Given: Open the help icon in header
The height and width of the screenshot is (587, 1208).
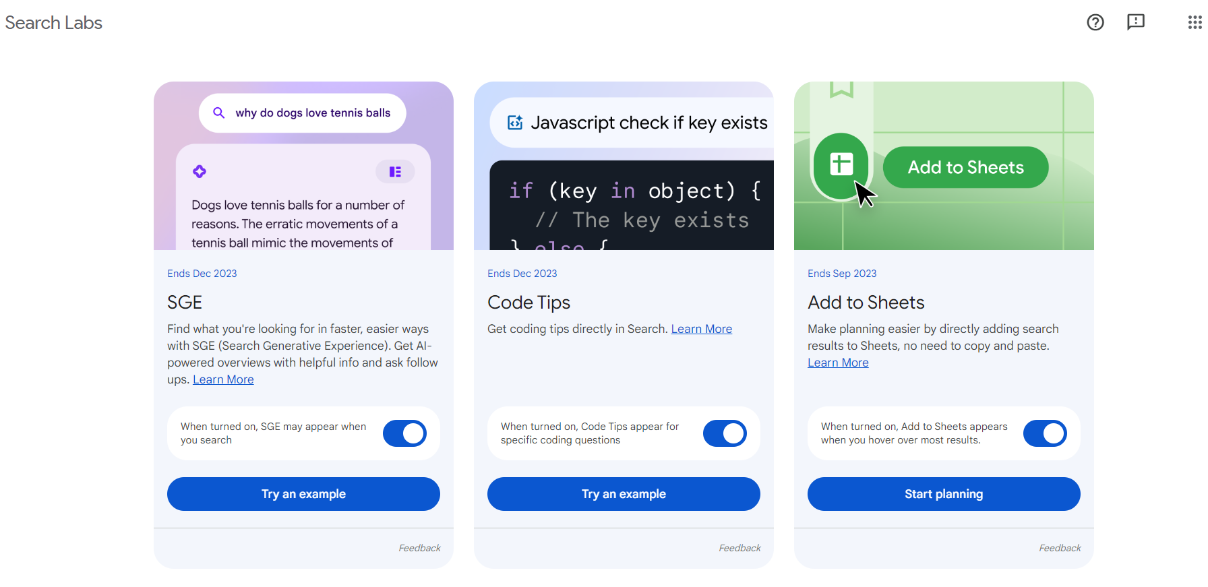Looking at the screenshot, I should 1095,22.
